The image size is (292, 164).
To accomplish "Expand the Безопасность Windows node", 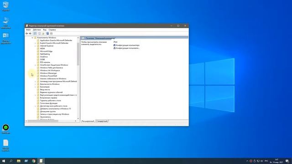I will 36,84.
